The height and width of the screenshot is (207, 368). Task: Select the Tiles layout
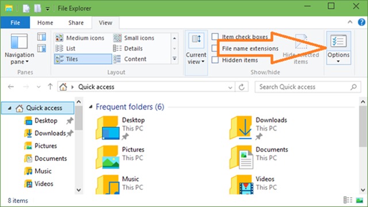coord(83,59)
